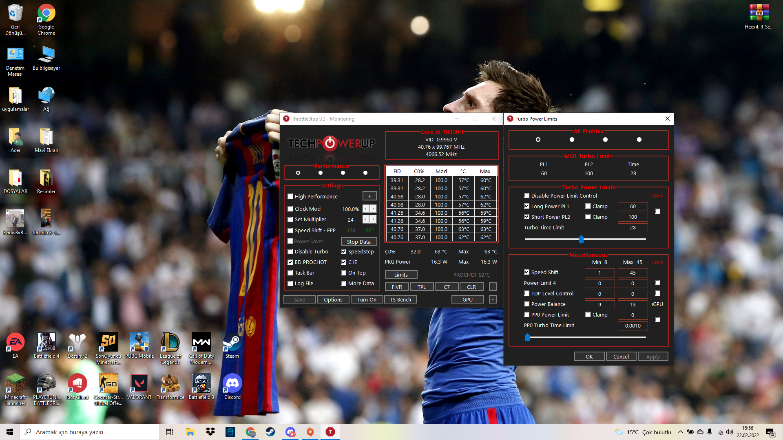Click ThrottleStop icon in taskbar
Image resolution: width=783 pixels, height=440 pixels.
coord(330,432)
